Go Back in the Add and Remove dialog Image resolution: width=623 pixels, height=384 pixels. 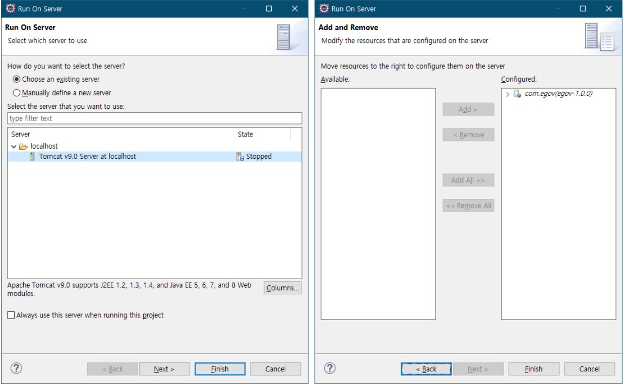coord(426,369)
